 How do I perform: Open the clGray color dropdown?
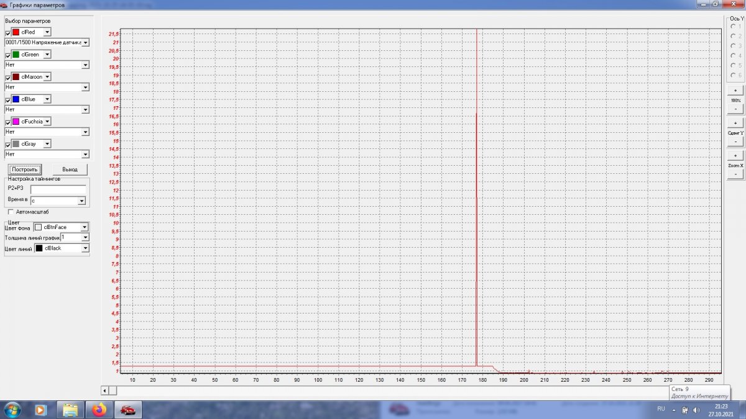tap(47, 144)
